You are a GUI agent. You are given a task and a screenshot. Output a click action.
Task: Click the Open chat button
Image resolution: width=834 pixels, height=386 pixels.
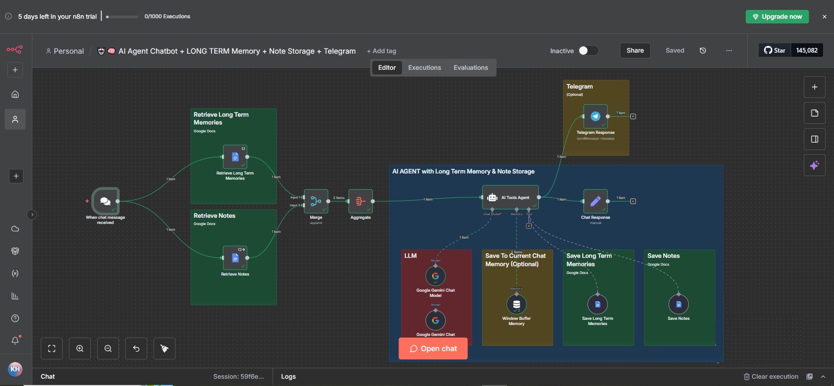point(433,348)
